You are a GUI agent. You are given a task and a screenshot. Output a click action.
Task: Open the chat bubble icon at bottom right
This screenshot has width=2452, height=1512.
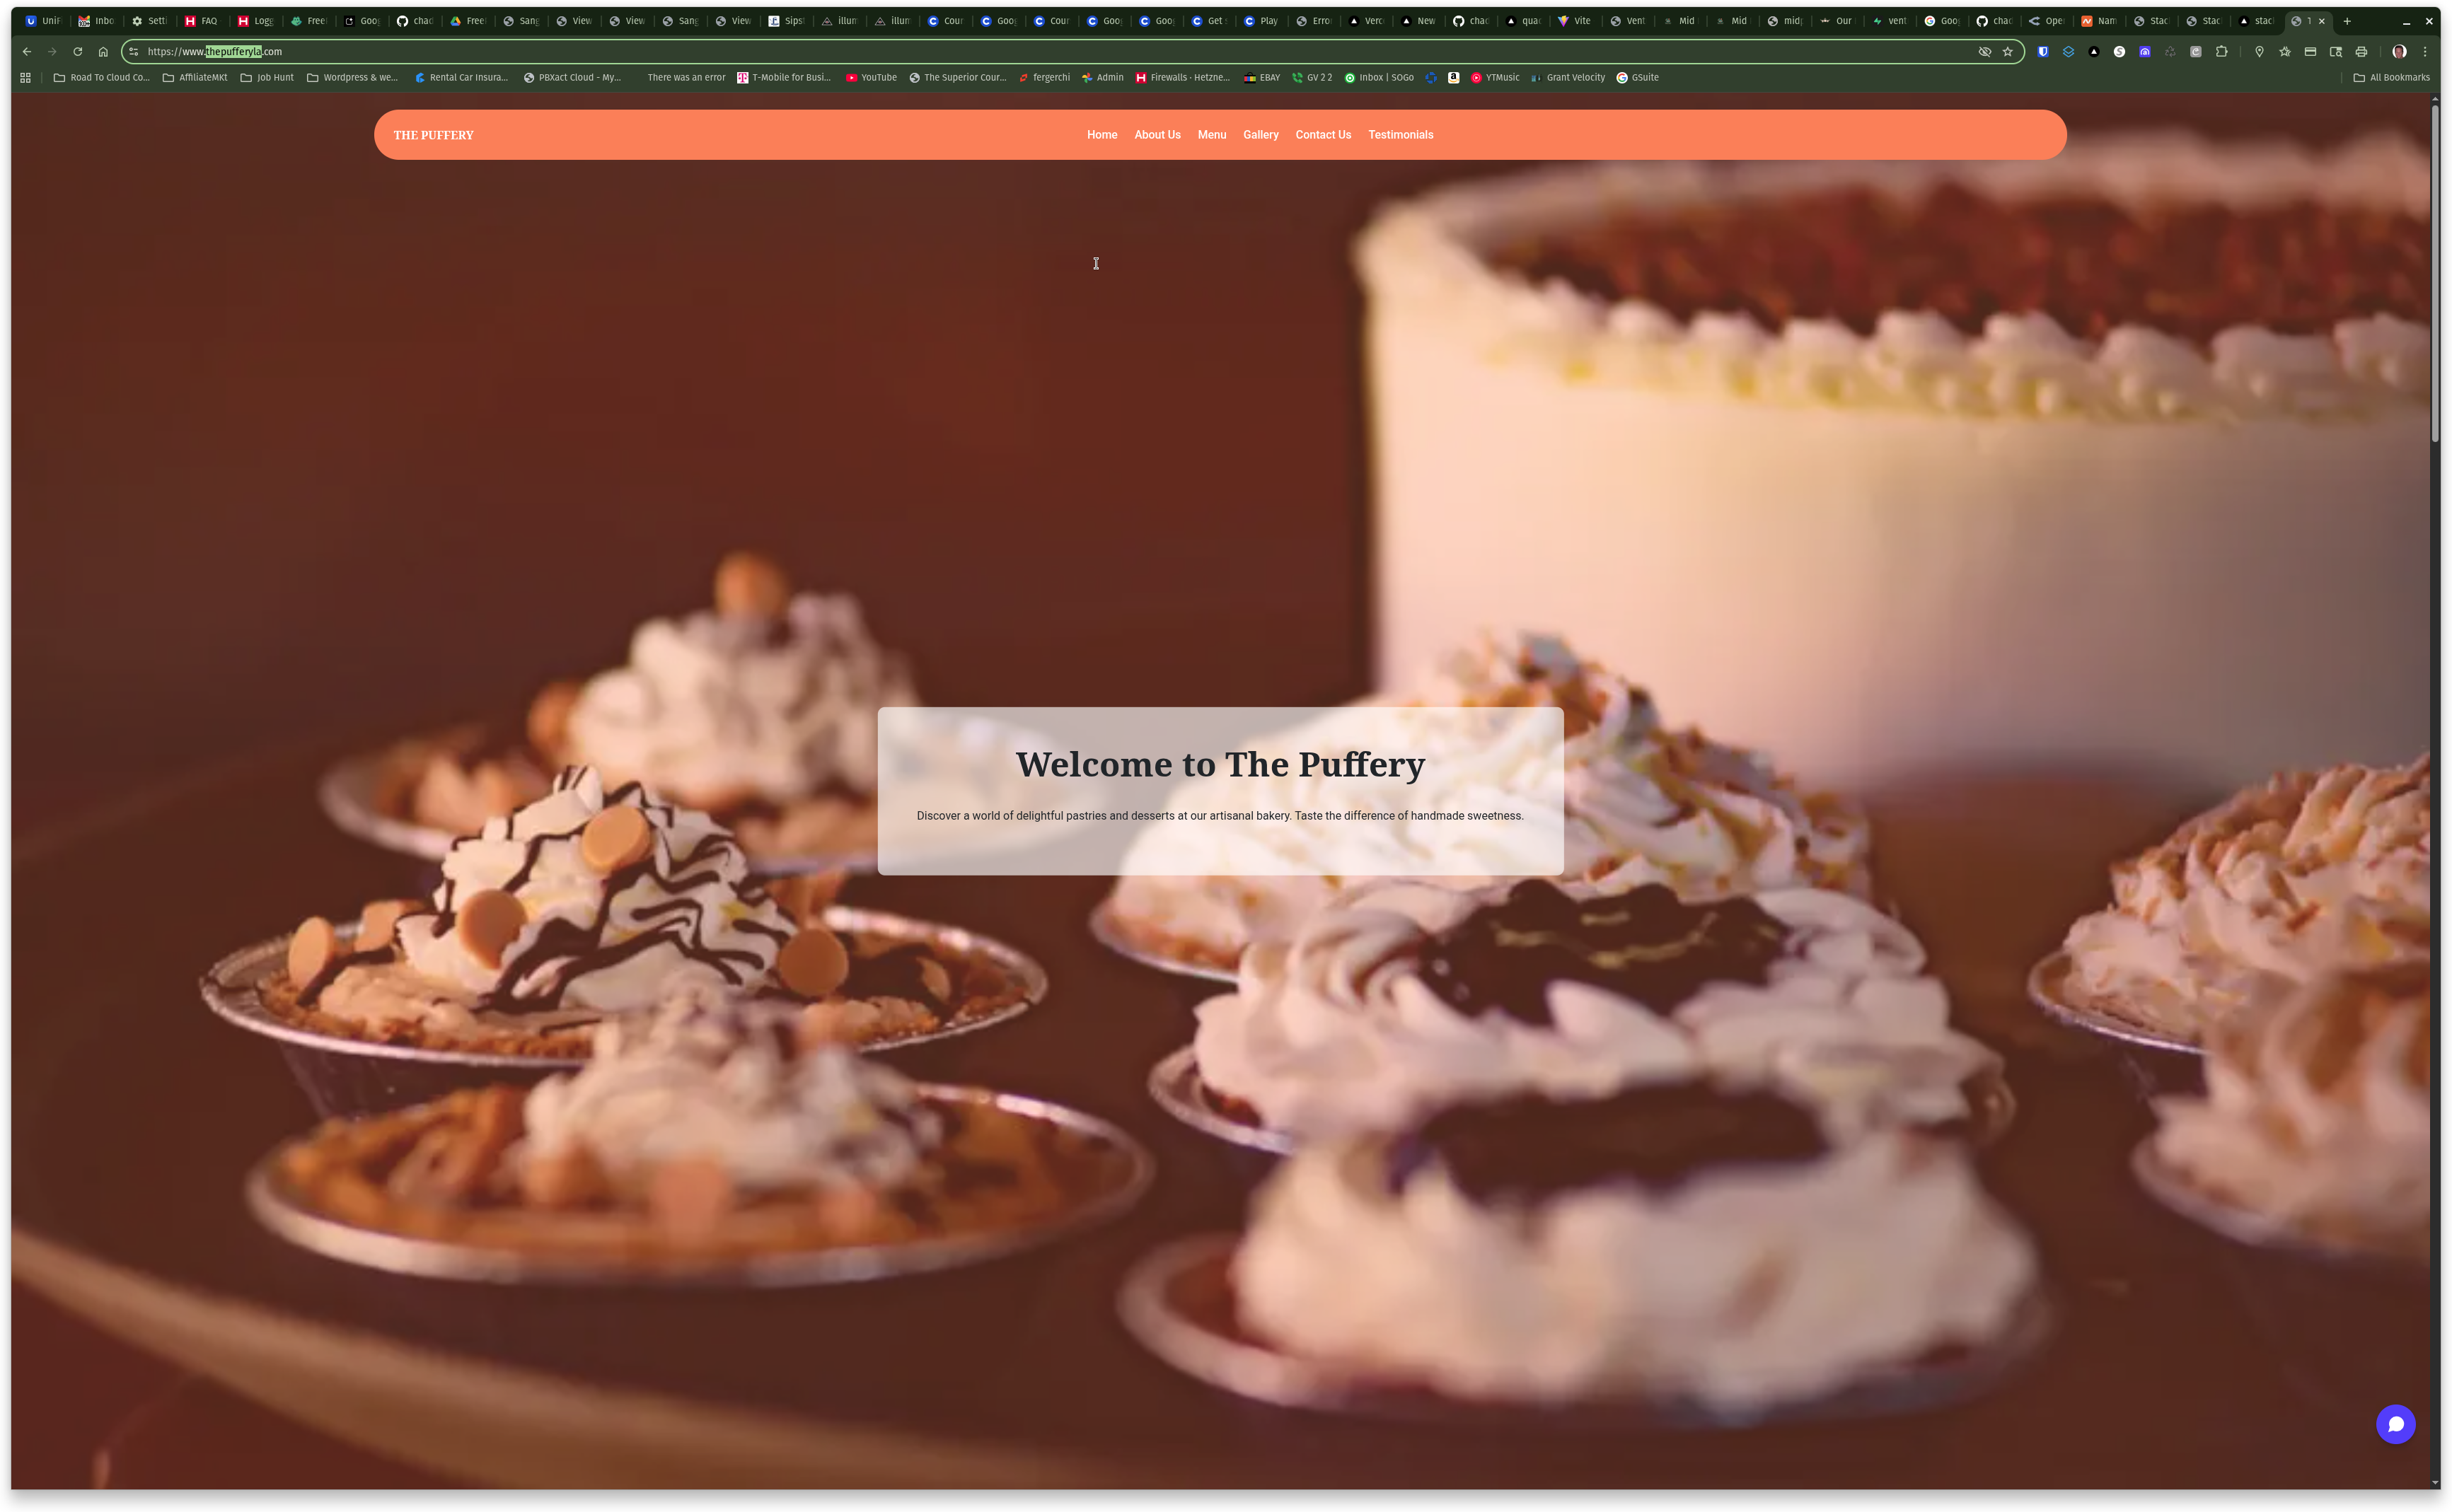(2397, 1424)
